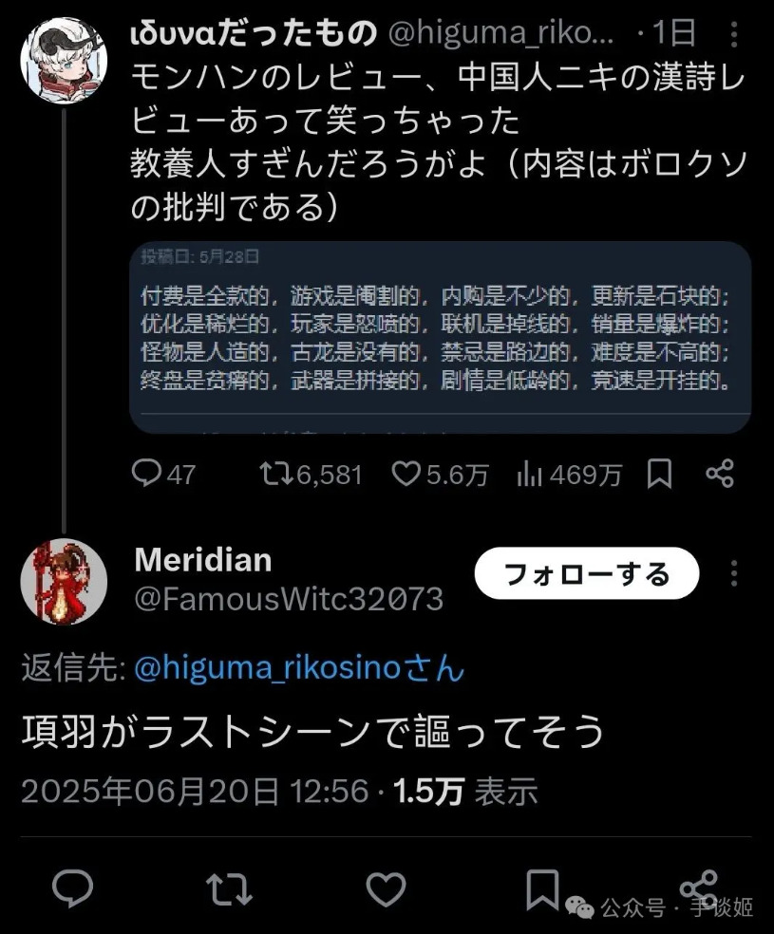Open the @higuma_rikosino mention link
Image resolution: width=774 pixels, height=934 pixels.
pos(299,667)
